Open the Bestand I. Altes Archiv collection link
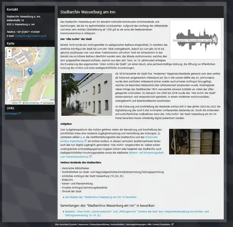Viewport: 233px width, 227px height. (x=137, y=214)
